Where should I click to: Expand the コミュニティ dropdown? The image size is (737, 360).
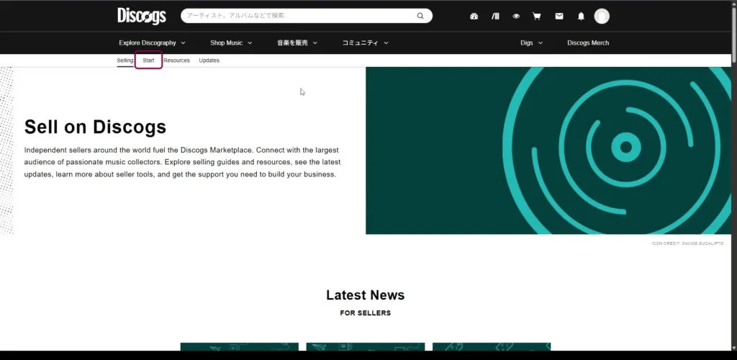click(365, 42)
